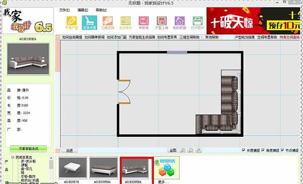Screen dimensions: 303x184
Task: Open the 方案智能生成指南 tab
Action: (141, 37)
